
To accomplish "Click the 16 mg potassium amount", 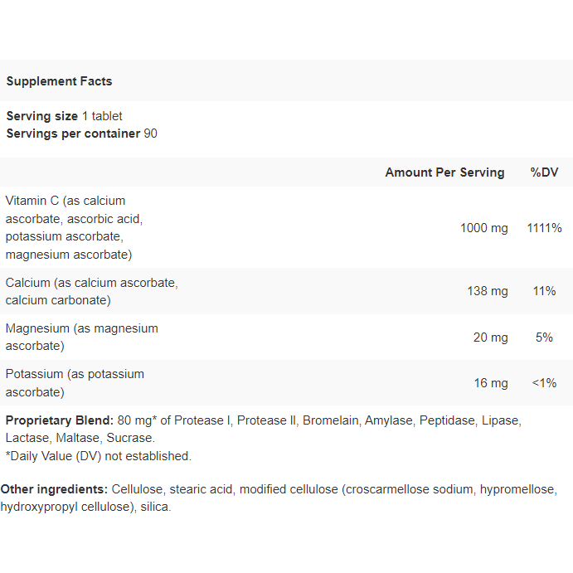I will point(491,383).
